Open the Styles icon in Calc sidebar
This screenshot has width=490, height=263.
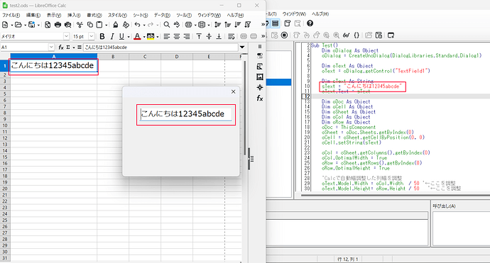(260, 66)
